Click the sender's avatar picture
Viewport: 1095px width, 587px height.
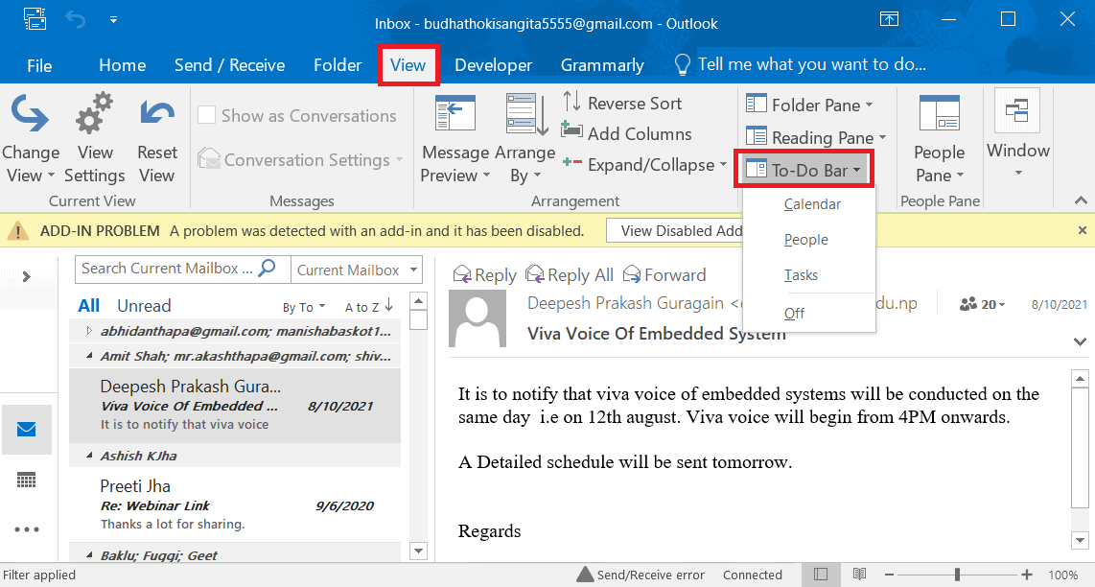coord(477,318)
